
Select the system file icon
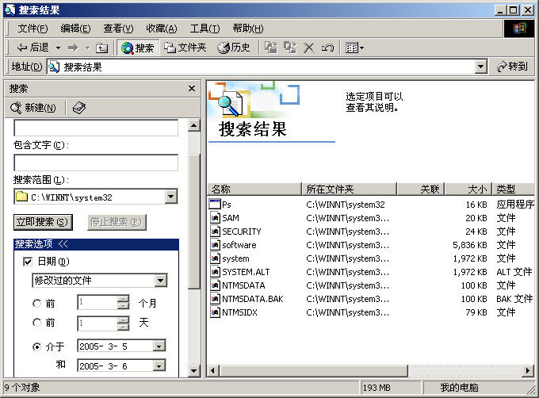tap(215, 258)
